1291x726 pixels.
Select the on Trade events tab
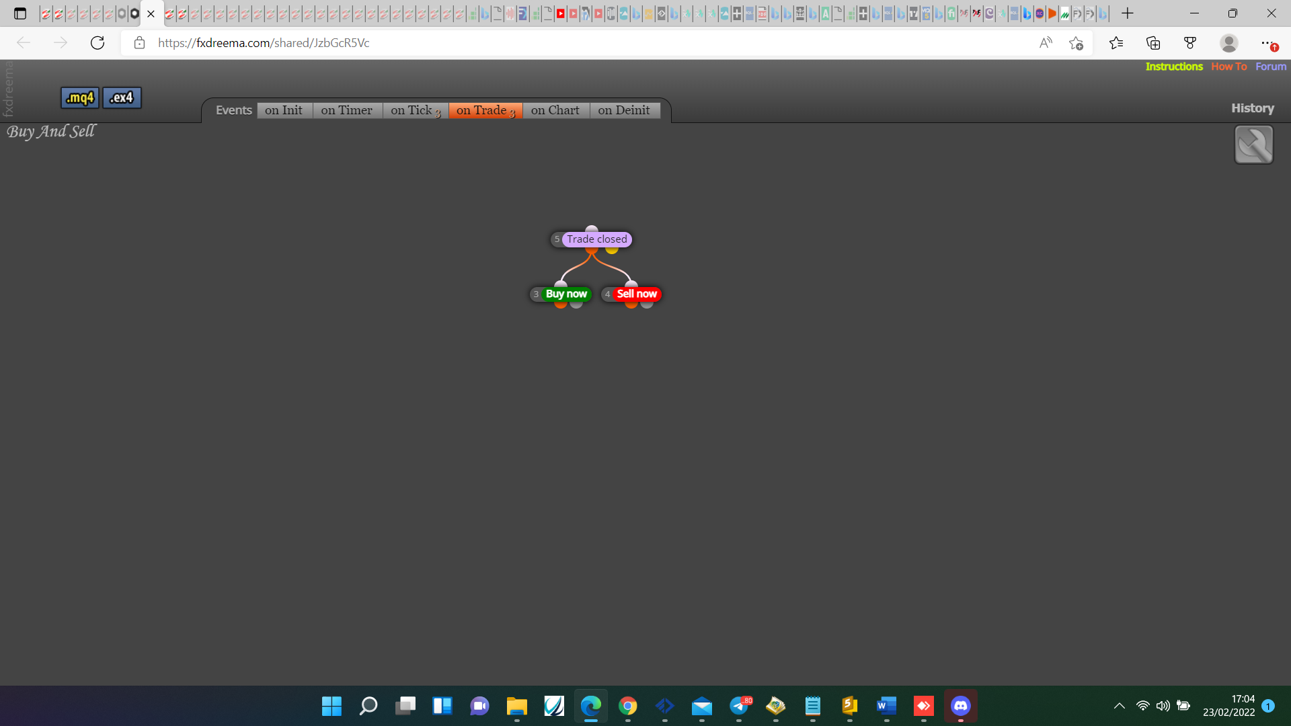pos(485,110)
